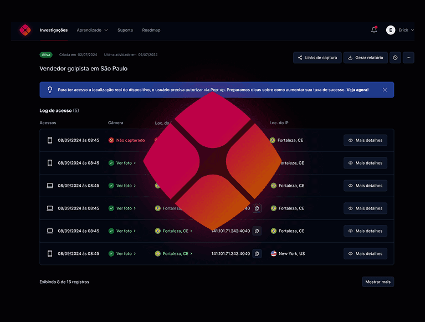Image resolution: width=425 pixels, height=322 pixels.
Task: Dismiss the blue info banner
Action: tap(385, 90)
